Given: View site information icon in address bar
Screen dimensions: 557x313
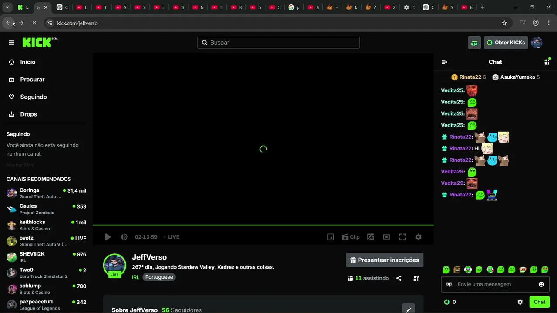Looking at the screenshot, I should (x=50, y=23).
